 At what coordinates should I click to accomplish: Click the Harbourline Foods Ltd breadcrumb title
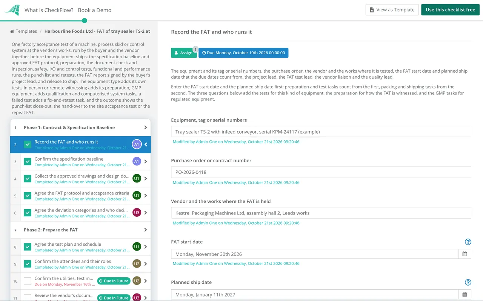97,31
